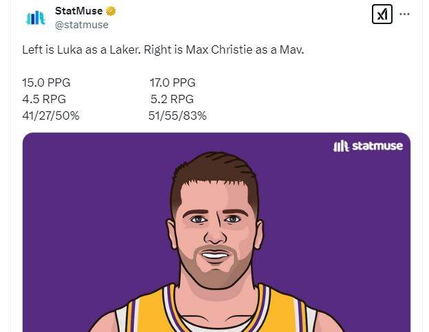The width and height of the screenshot is (429, 332).
Task: Click the gold verified badge
Action: click(111, 12)
